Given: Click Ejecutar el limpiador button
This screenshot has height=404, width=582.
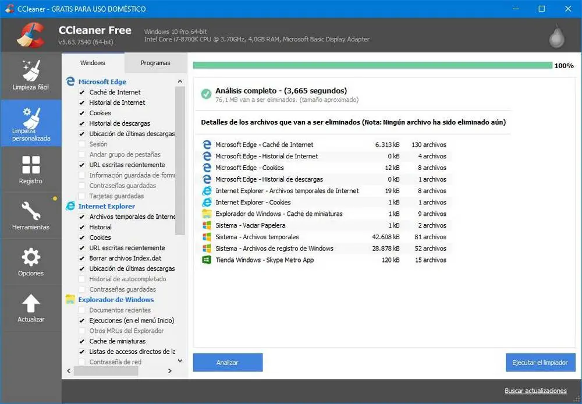Looking at the screenshot, I should (x=540, y=363).
